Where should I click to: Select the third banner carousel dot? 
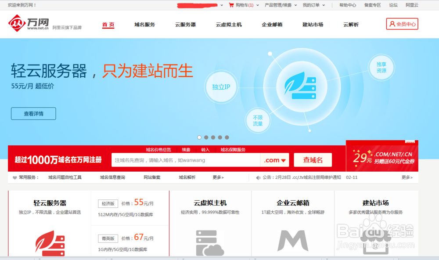click(213, 137)
